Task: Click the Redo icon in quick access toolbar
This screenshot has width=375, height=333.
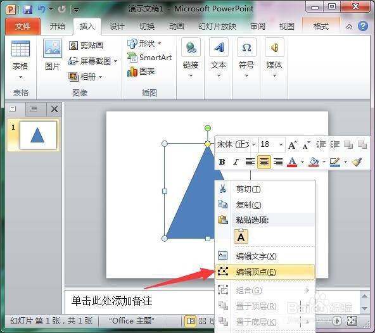Action: pos(61,9)
